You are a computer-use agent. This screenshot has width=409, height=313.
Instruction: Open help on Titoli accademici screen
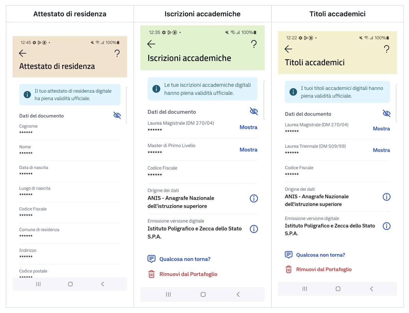387,49
